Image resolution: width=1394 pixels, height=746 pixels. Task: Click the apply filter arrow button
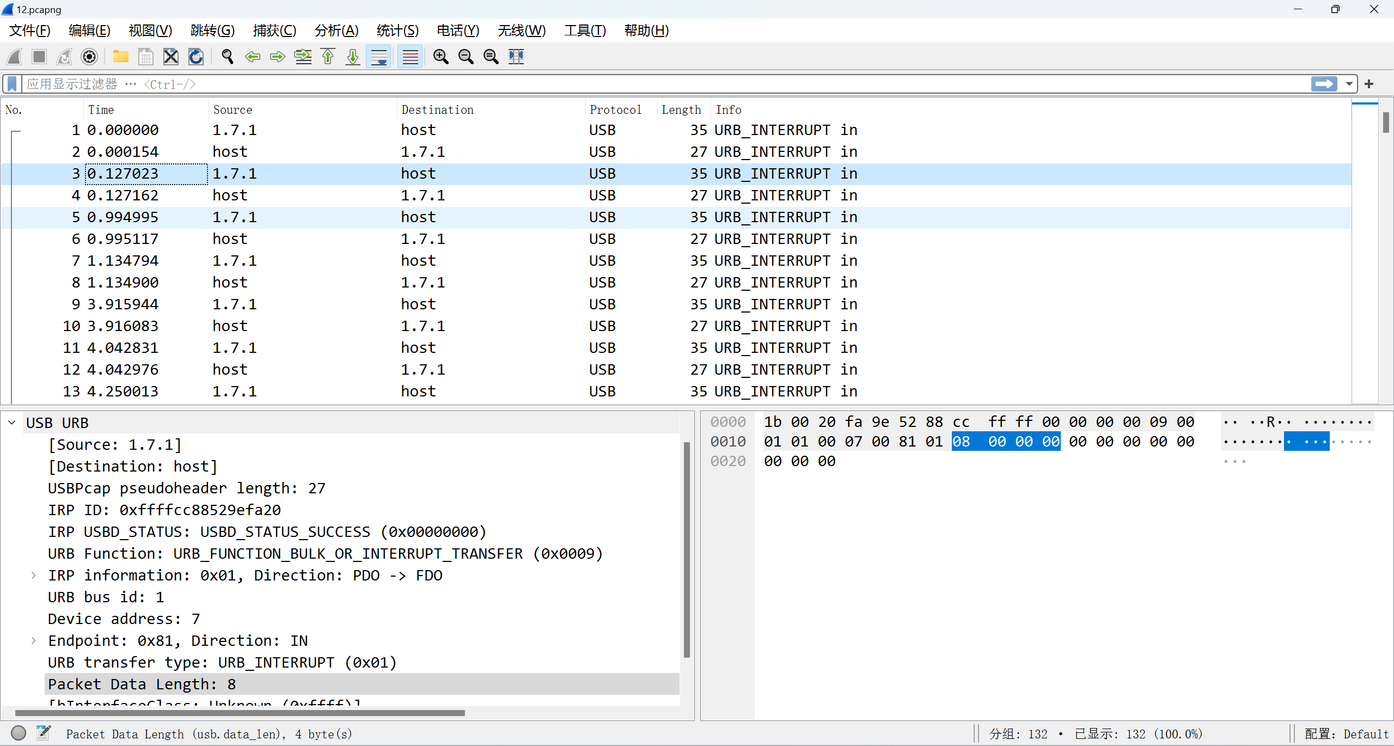tap(1324, 84)
